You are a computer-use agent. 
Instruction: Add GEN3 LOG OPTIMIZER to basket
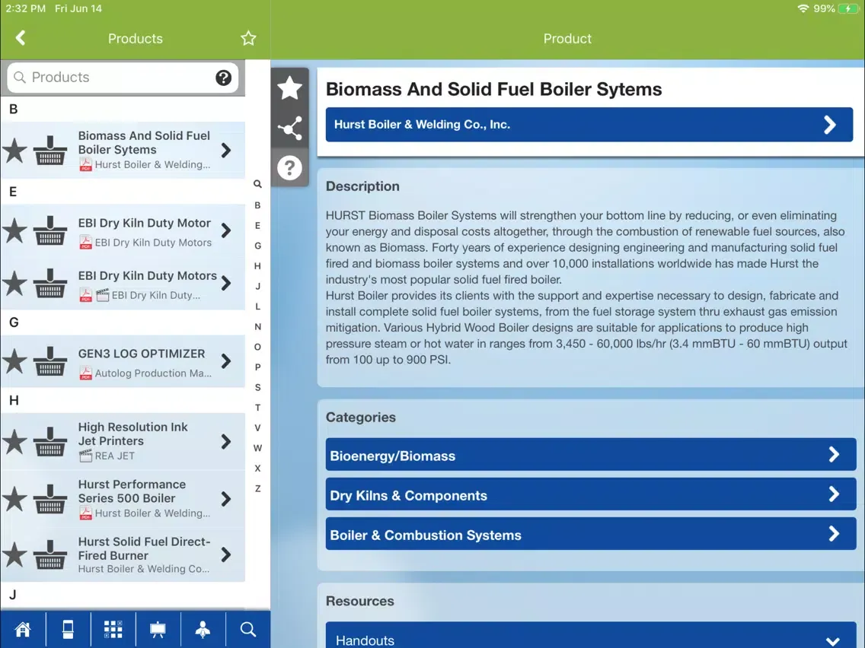click(50, 361)
